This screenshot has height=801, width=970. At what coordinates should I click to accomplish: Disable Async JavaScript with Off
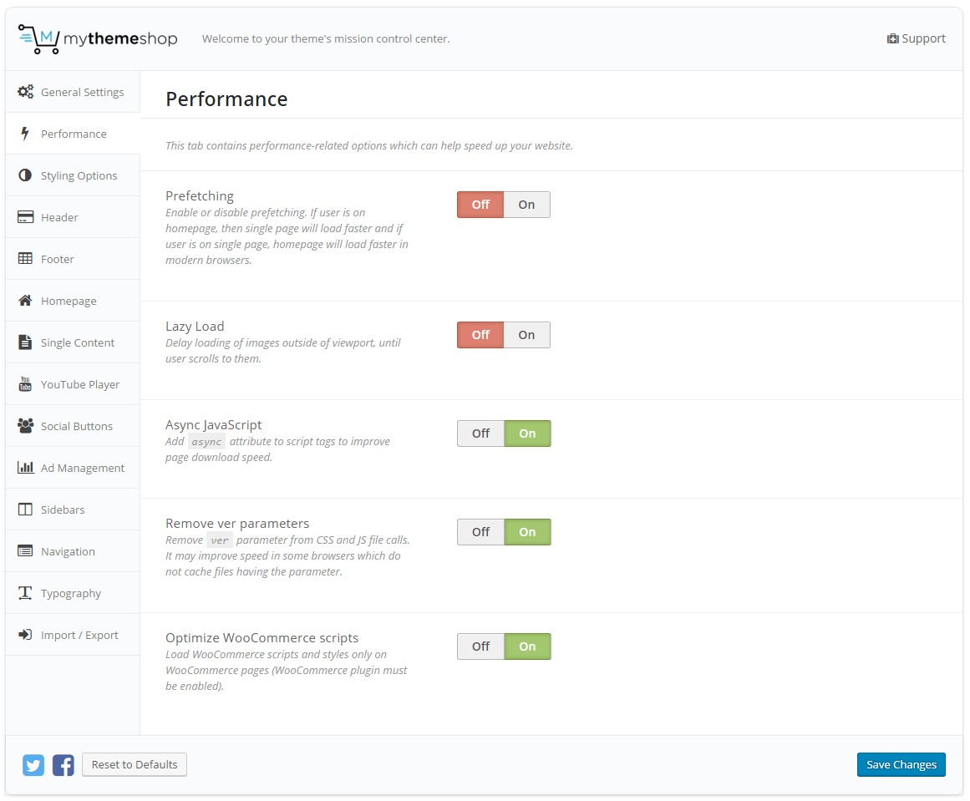click(x=480, y=433)
